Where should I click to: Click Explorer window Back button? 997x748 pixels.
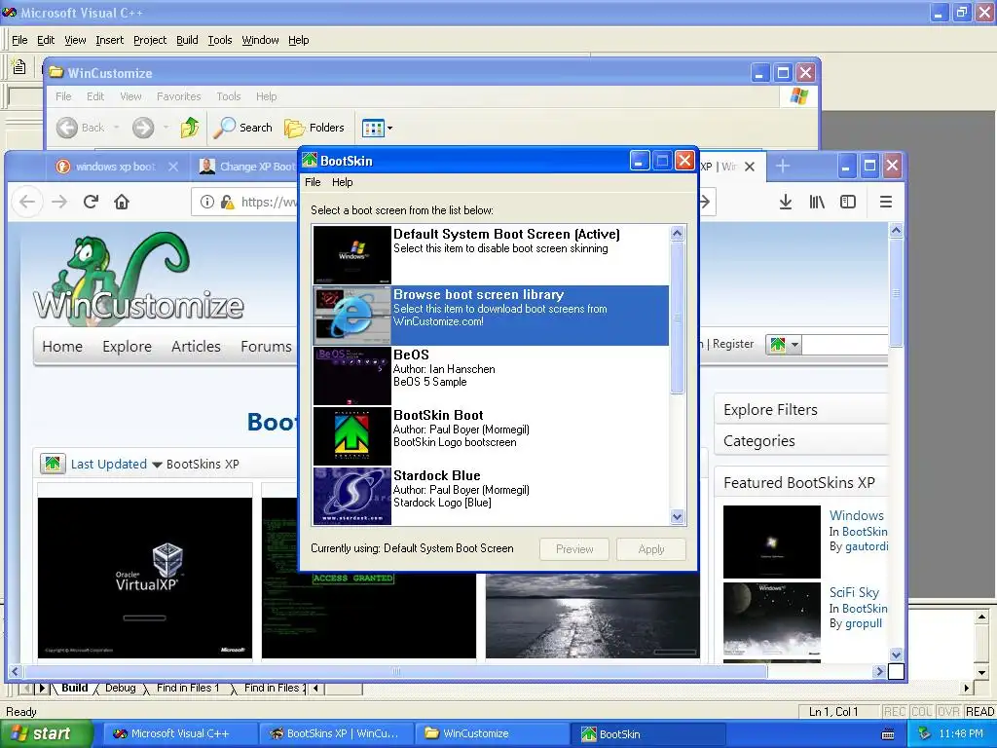click(x=81, y=128)
